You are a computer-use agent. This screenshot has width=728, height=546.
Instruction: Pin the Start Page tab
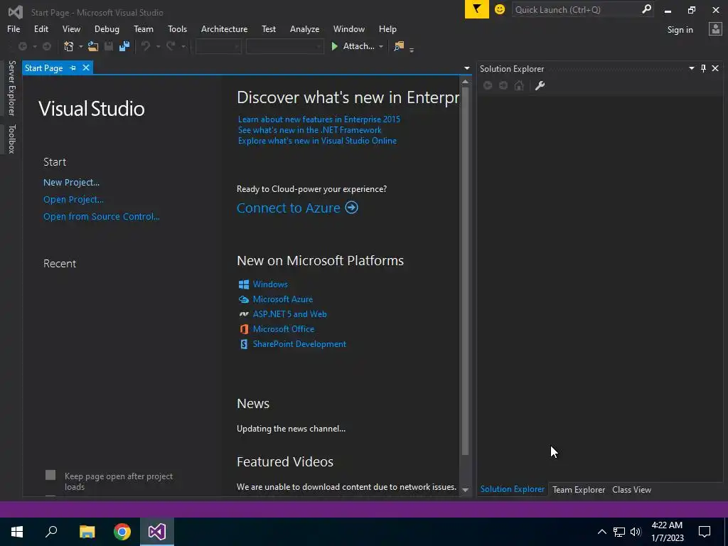[x=73, y=68]
